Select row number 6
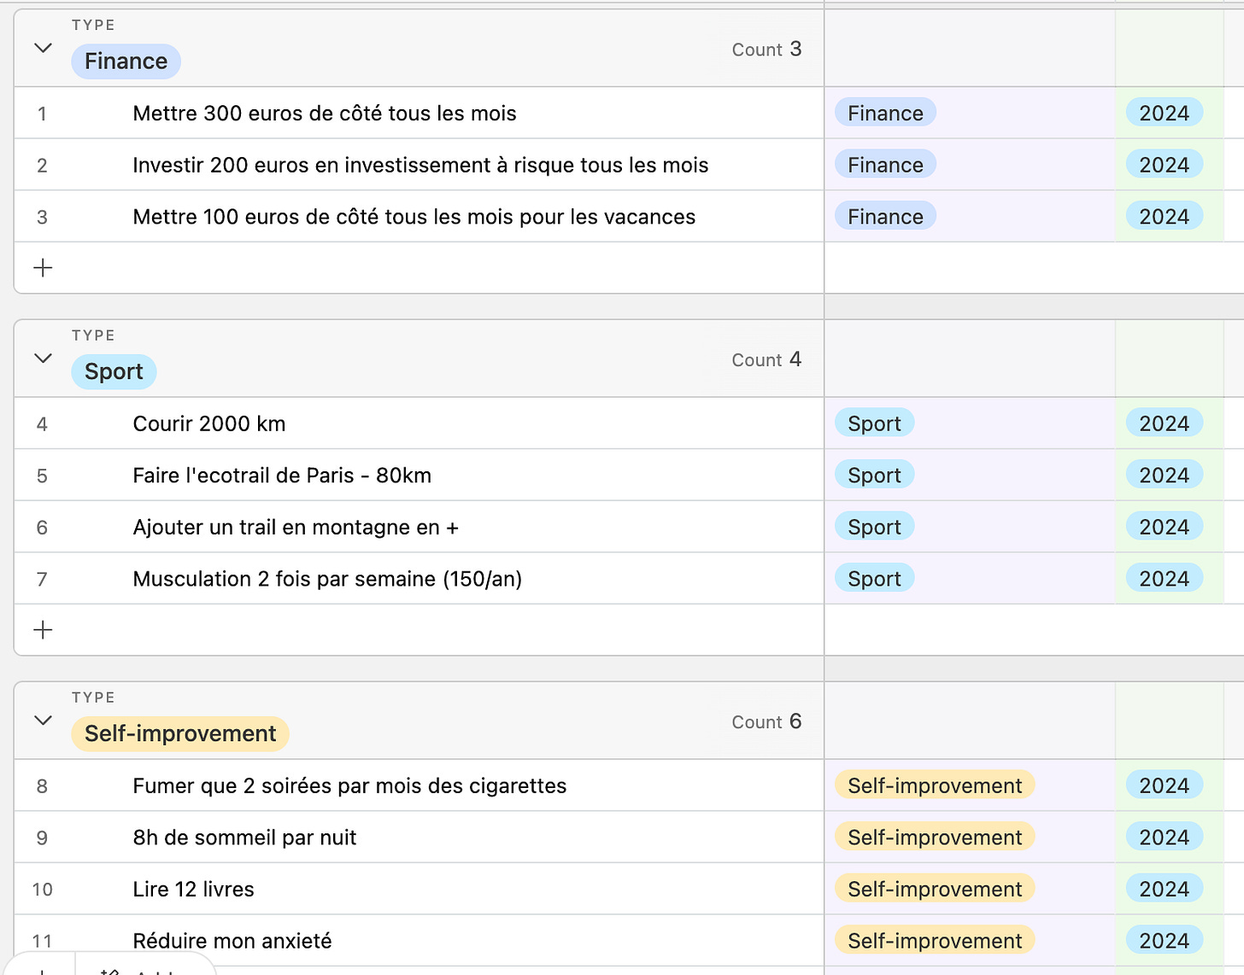The width and height of the screenshot is (1244, 975). (42, 528)
